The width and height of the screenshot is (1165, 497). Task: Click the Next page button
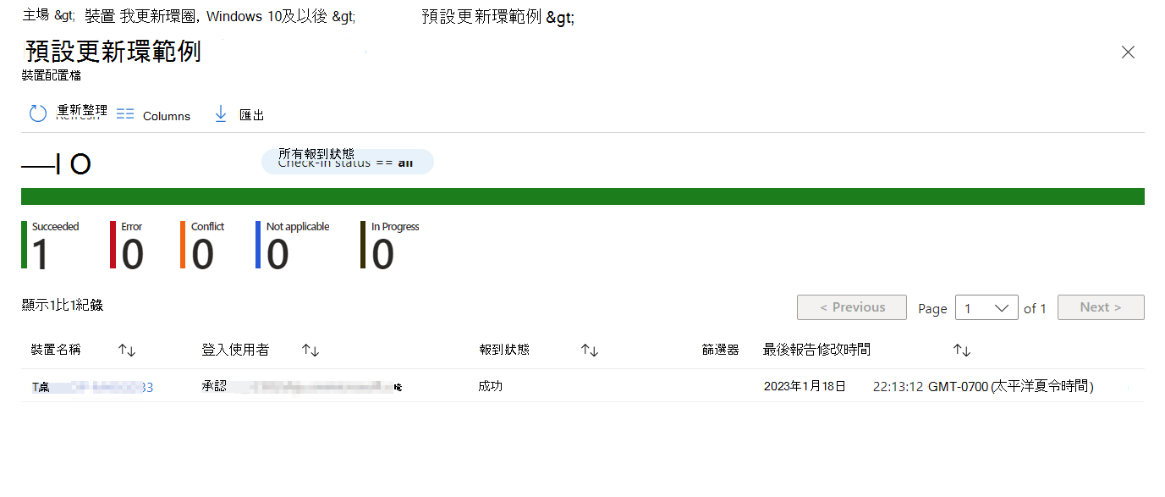[1101, 307]
